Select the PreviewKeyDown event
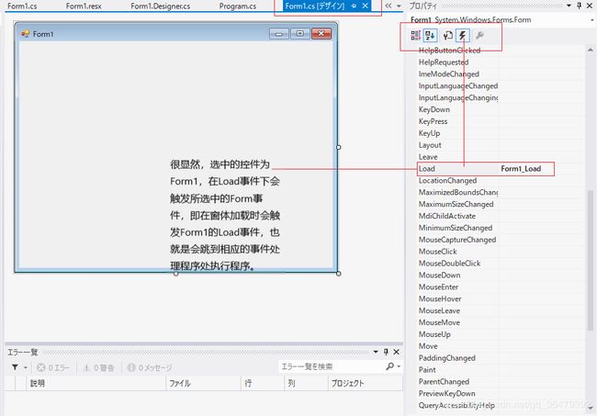 pos(446,393)
